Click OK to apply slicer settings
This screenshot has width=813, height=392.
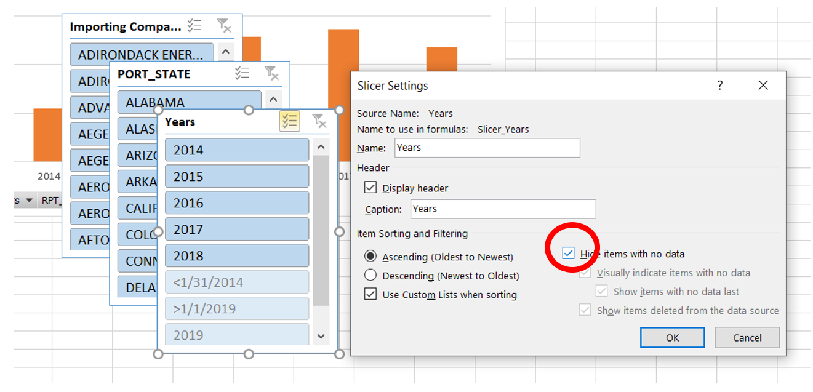(672, 337)
